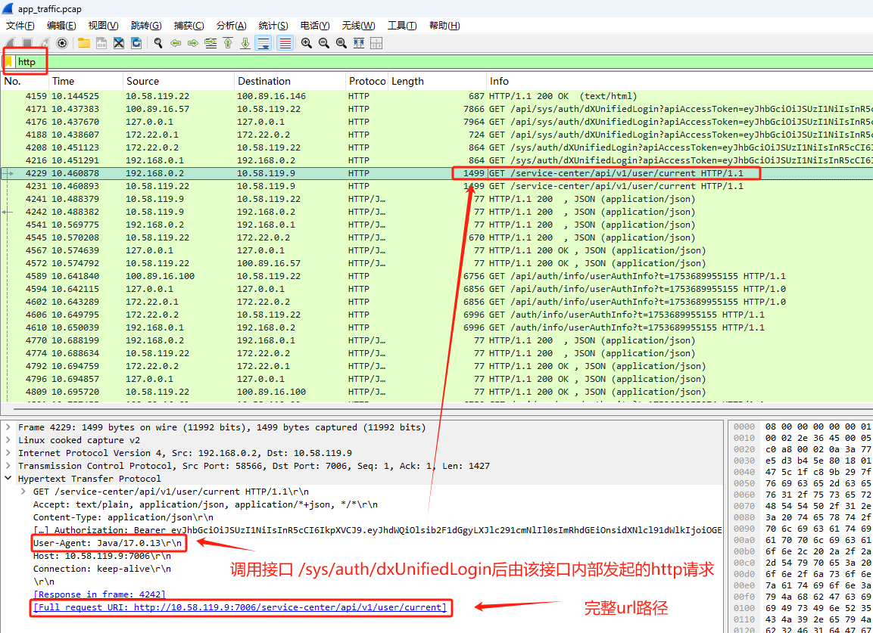Open the 无线(W) menu
This screenshot has height=633, width=873.
tap(358, 26)
